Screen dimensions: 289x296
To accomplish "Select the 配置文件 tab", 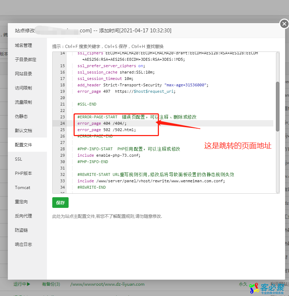I will point(23,145).
